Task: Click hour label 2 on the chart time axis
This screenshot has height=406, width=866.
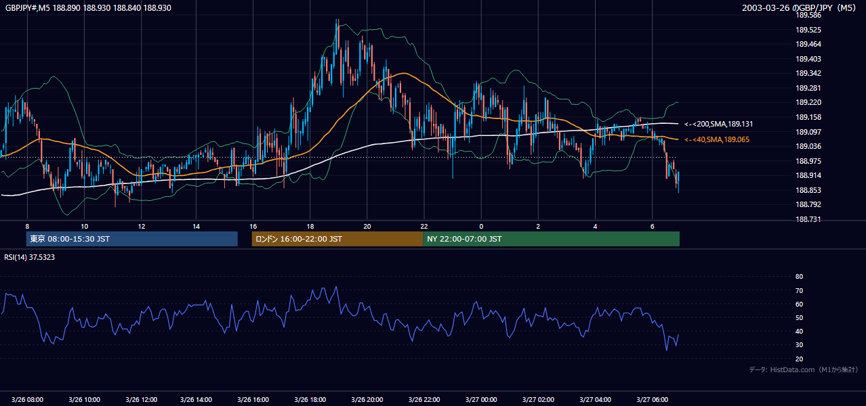Action: pyautogui.click(x=537, y=226)
